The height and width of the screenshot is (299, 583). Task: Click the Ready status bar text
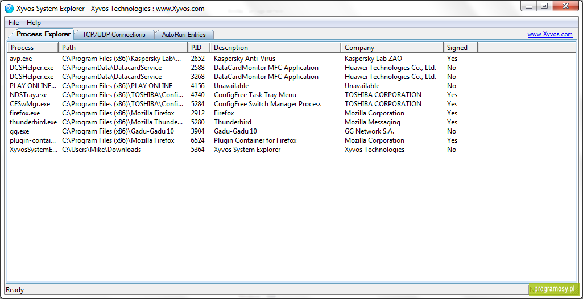click(15, 290)
